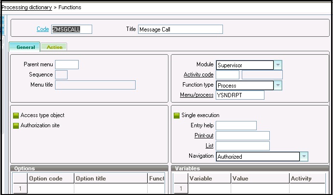Click the Parent menu input field
333x195 pixels.
point(67,64)
